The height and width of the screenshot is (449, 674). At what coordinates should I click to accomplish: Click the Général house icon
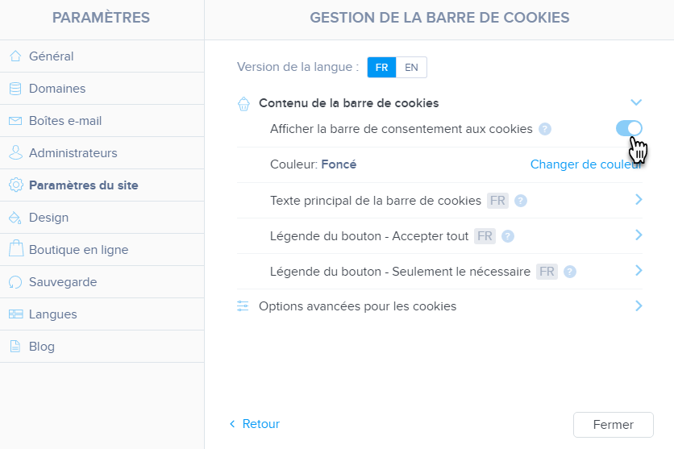pos(15,56)
